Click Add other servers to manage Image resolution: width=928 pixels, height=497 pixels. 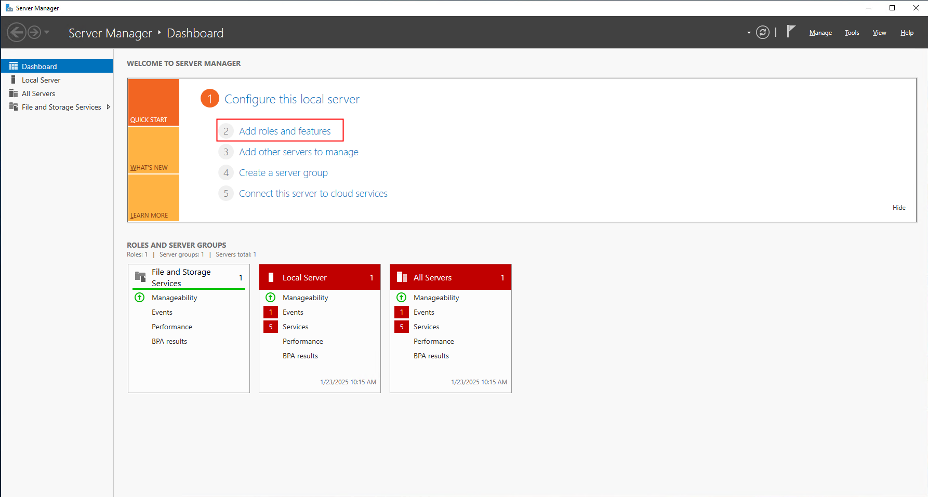point(299,152)
